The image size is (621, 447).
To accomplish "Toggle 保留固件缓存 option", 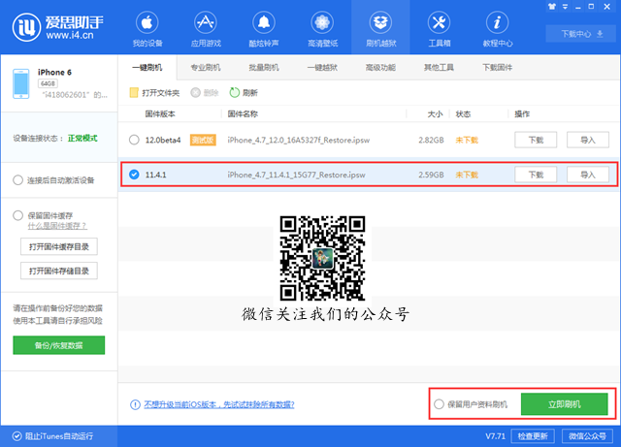I will click(x=17, y=215).
